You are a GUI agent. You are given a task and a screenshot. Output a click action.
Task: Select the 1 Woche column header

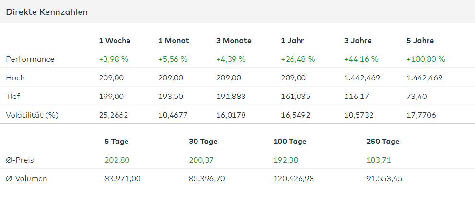(x=115, y=41)
